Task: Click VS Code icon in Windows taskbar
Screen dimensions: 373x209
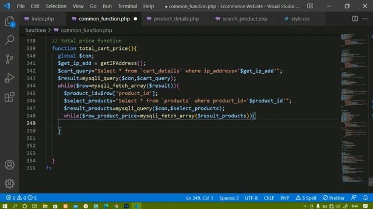Action: pos(136,206)
